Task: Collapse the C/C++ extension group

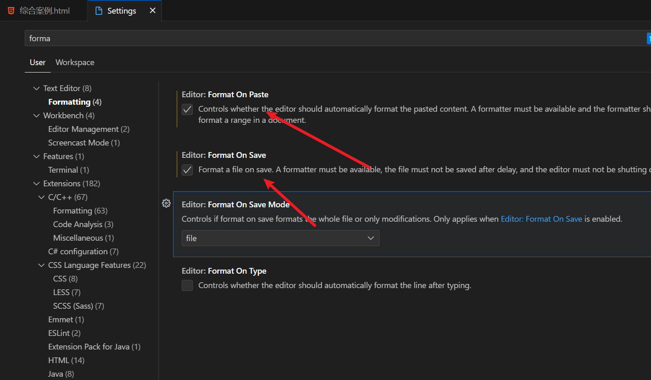Action: [x=42, y=197]
